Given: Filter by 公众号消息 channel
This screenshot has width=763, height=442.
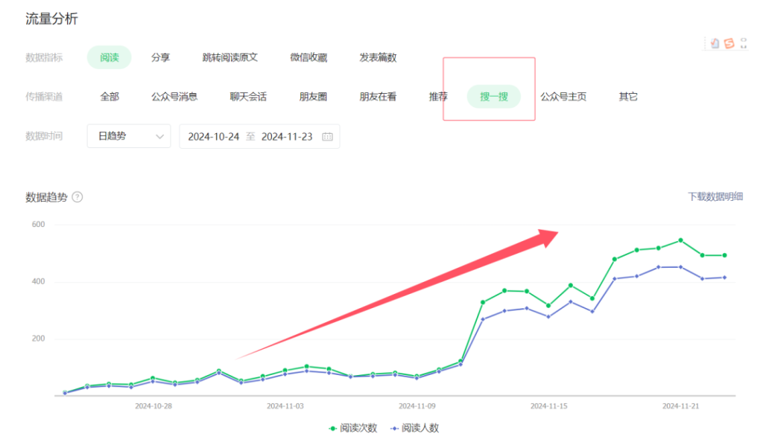Looking at the screenshot, I should 174,97.
